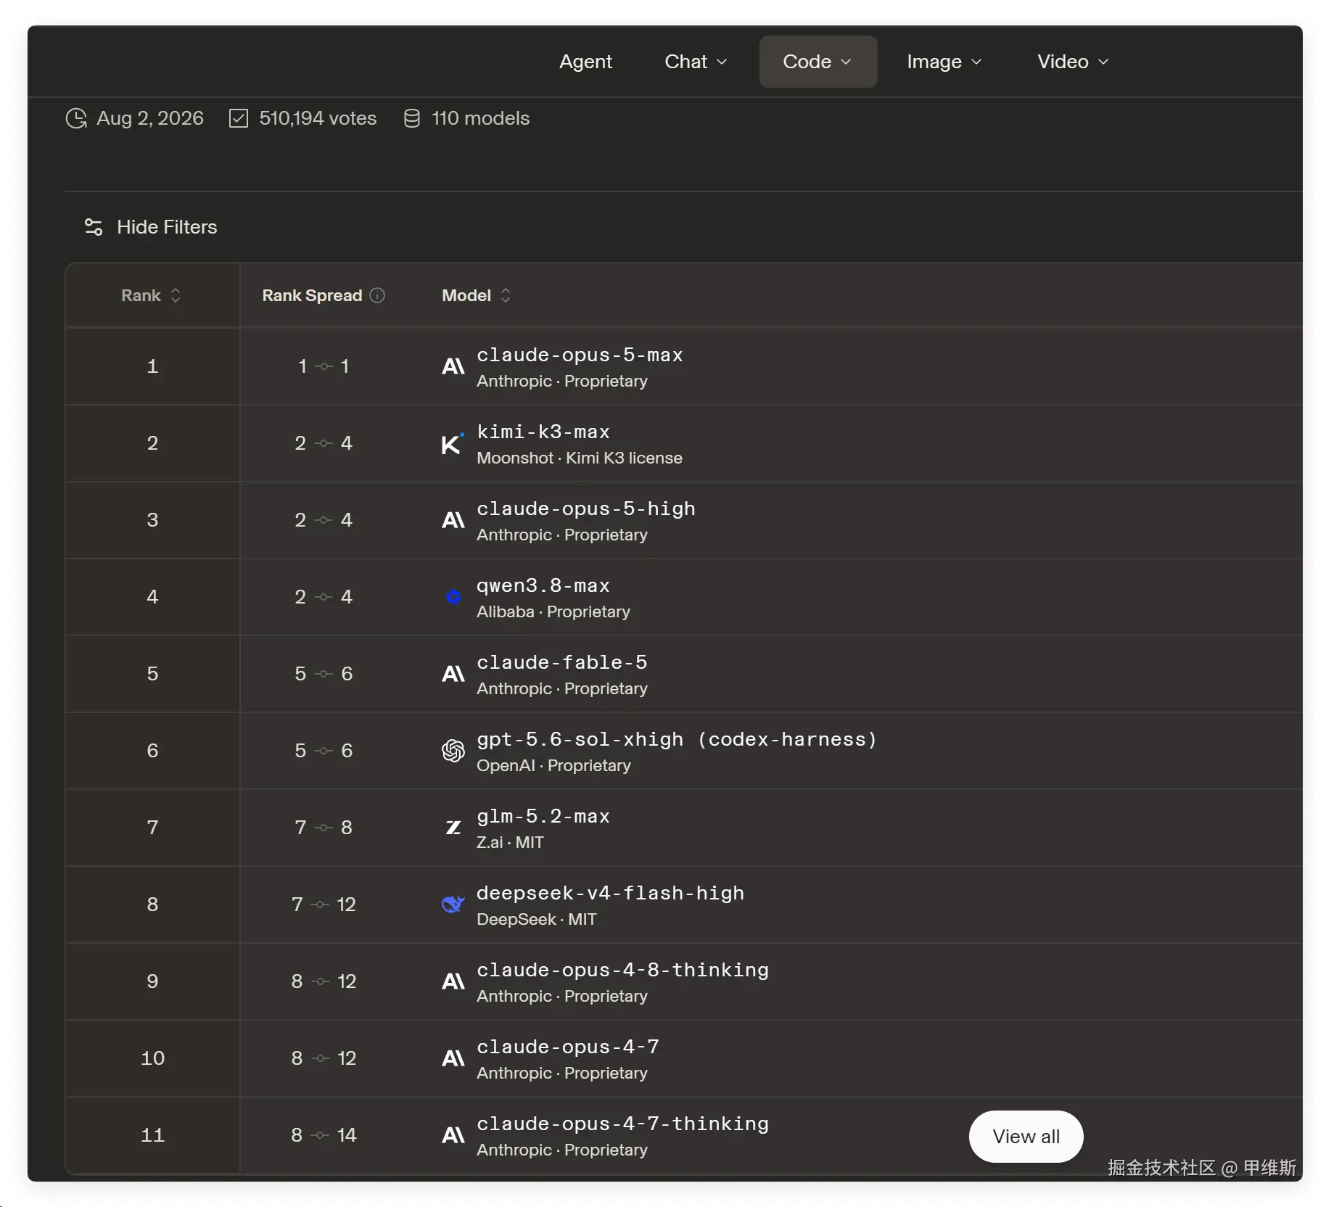Click Anthropic logo of claude-opus-5-max
Image resolution: width=1326 pixels, height=1207 pixels.
tap(453, 366)
